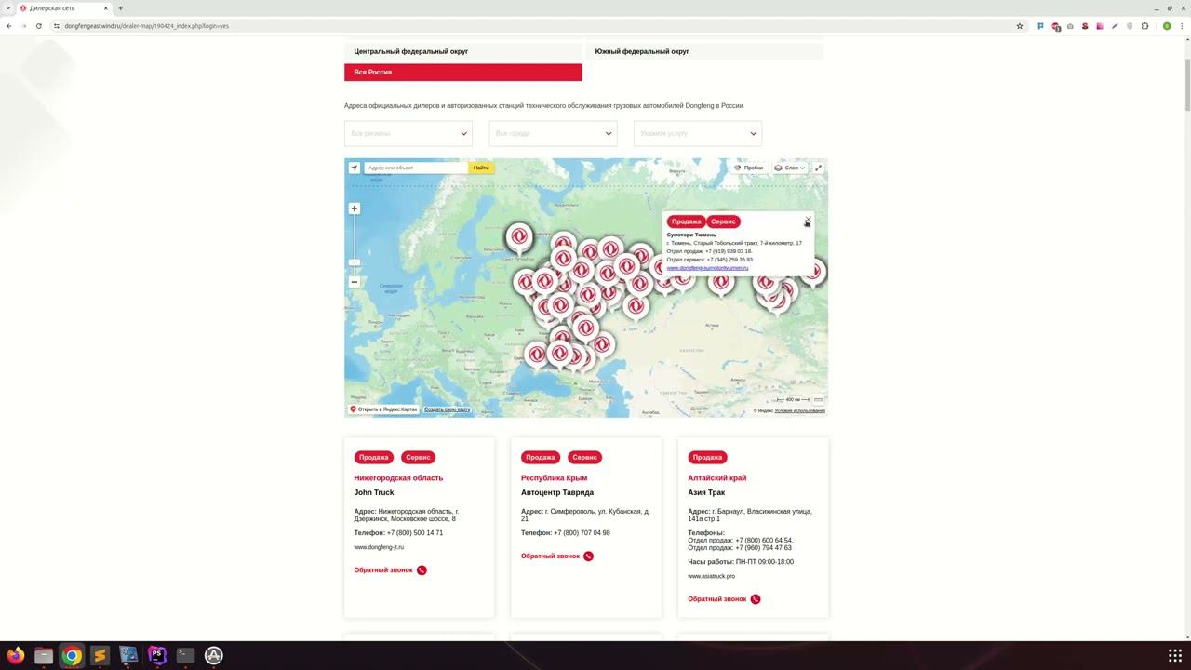
Task: Open the Chrome profile avatar
Action: [1167, 26]
